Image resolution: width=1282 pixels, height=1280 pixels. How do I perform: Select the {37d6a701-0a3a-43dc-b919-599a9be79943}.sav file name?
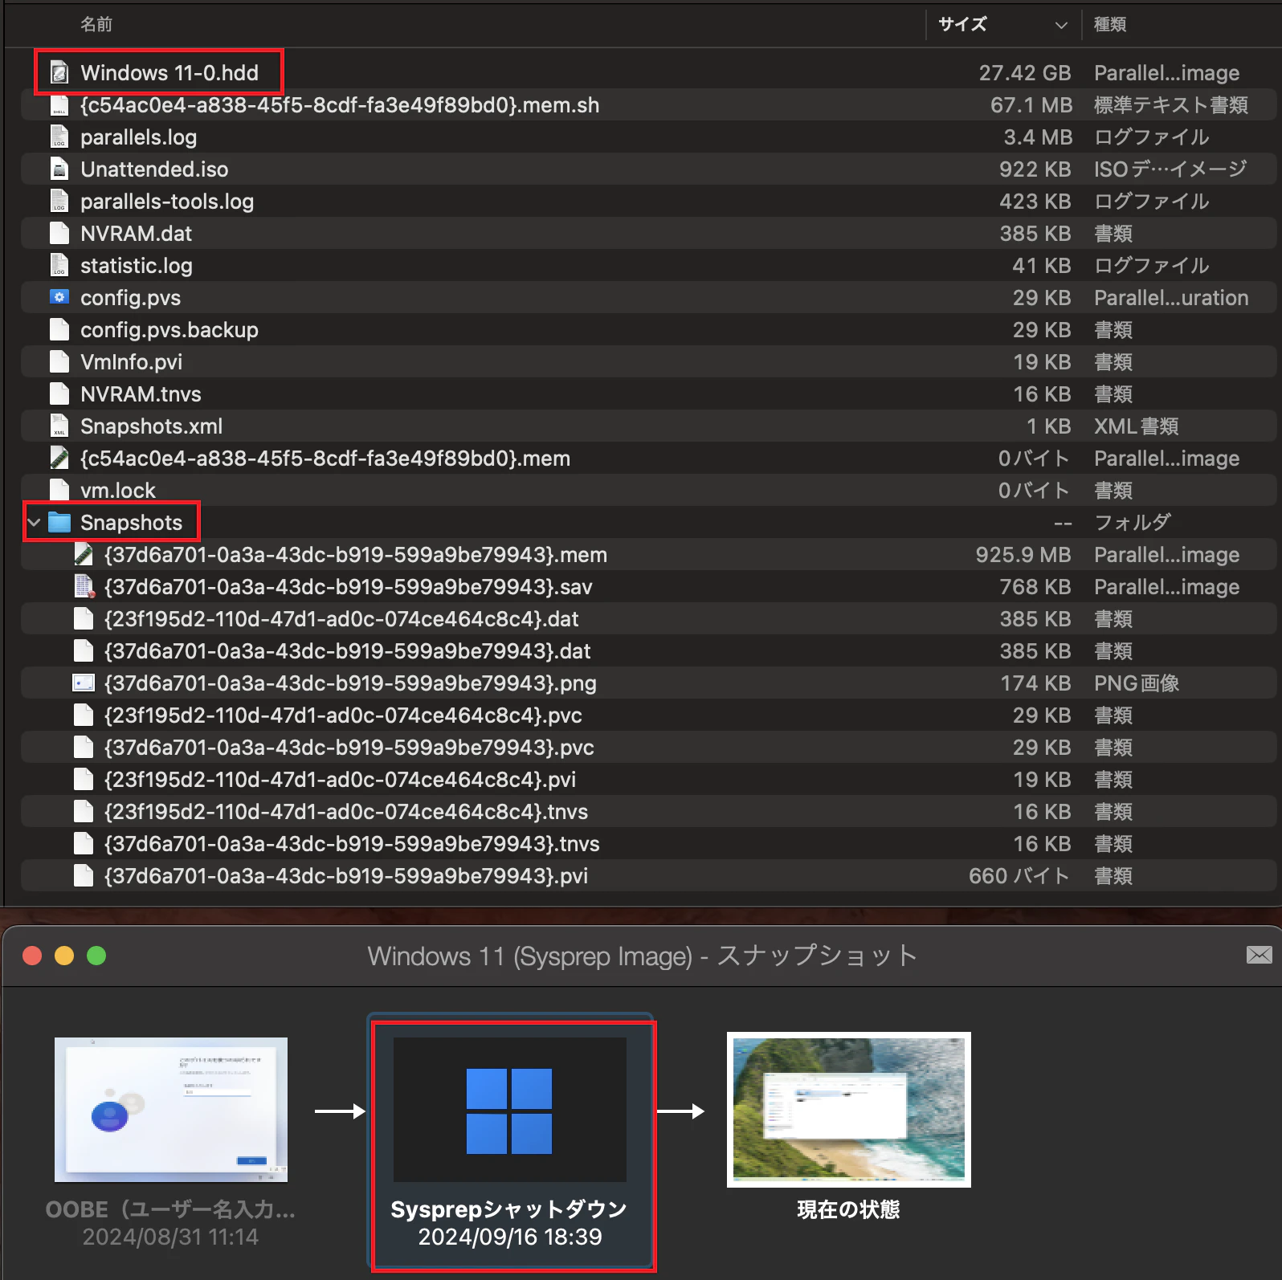pyautogui.click(x=349, y=587)
